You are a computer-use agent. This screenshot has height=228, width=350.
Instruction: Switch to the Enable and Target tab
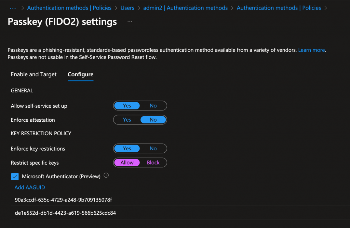click(34, 74)
